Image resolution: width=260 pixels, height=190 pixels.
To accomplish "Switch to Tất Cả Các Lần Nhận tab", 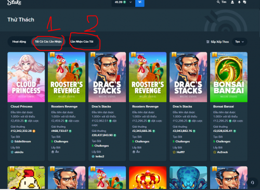I will pyautogui.click(x=48, y=42).
